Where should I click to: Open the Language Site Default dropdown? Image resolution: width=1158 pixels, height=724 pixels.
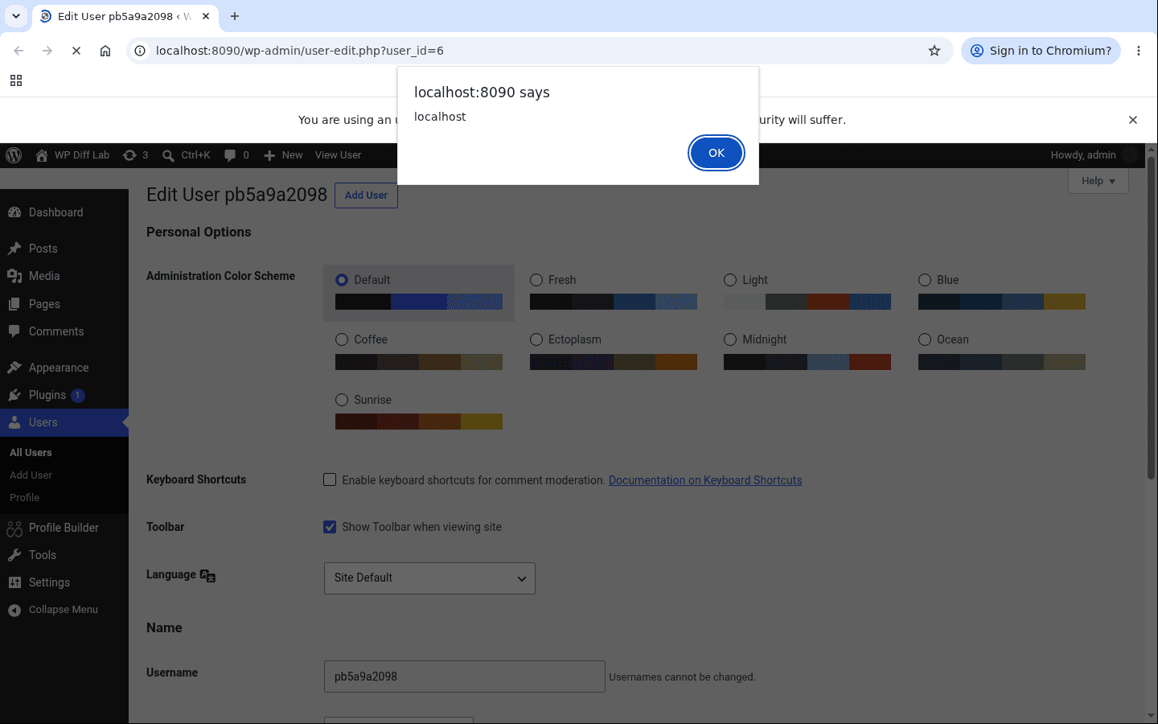429,578
